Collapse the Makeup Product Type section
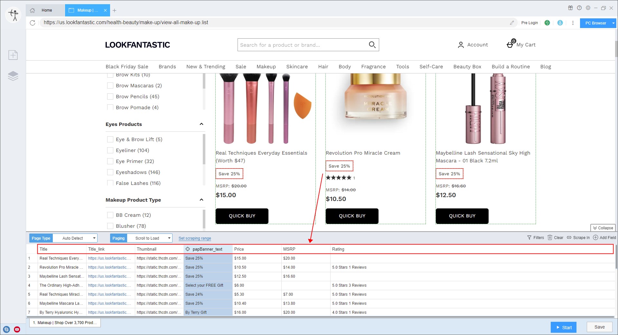 201,200
